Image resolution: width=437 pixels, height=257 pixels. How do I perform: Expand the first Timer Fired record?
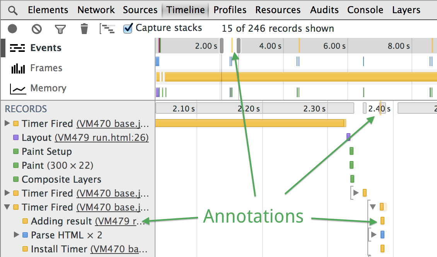pyautogui.click(x=7, y=123)
